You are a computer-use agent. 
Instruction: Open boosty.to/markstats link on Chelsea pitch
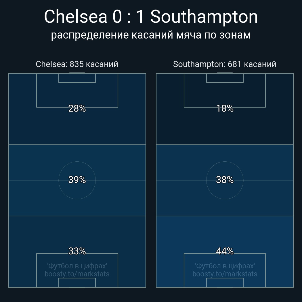tap(77, 274)
